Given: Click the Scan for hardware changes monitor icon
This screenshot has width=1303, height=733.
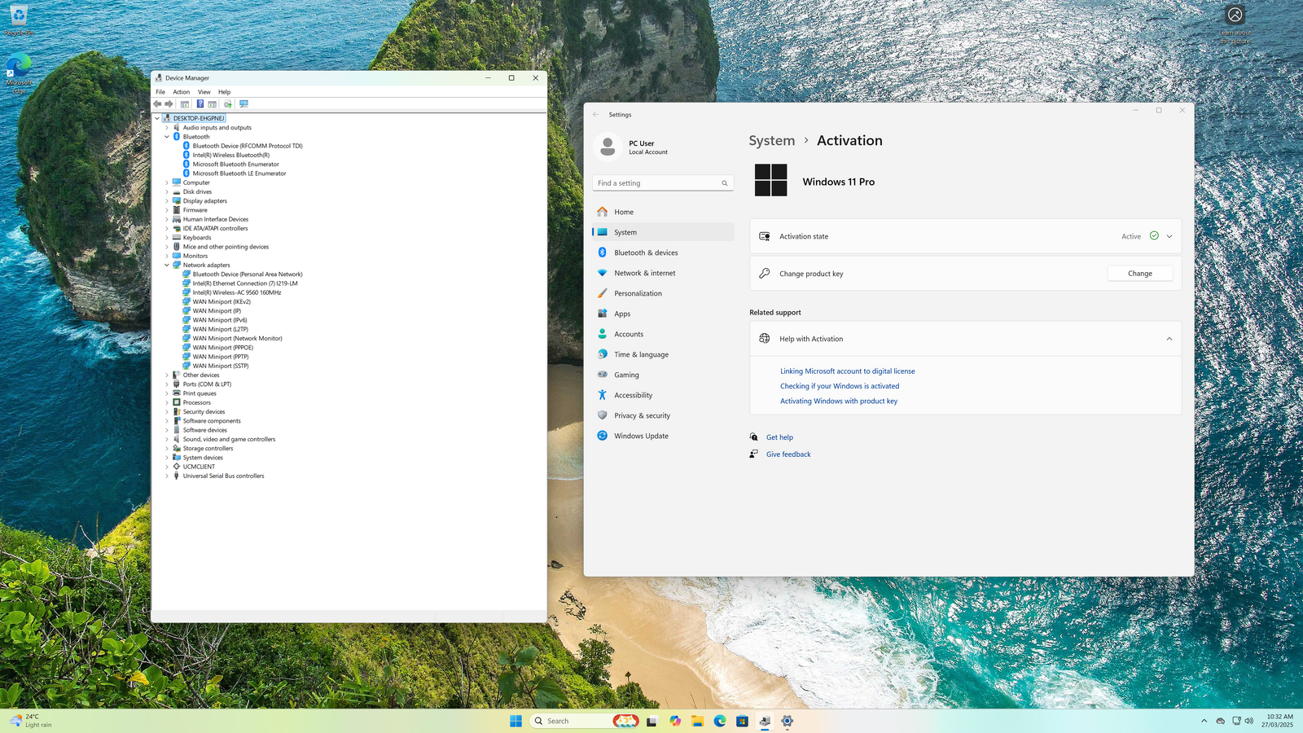Looking at the screenshot, I should [x=243, y=104].
